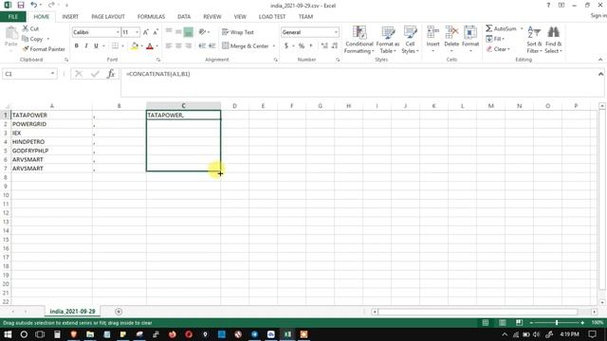This screenshot has width=607, height=341.
Task: Open File Explorer from taskbar
Action: pos(90,334)
